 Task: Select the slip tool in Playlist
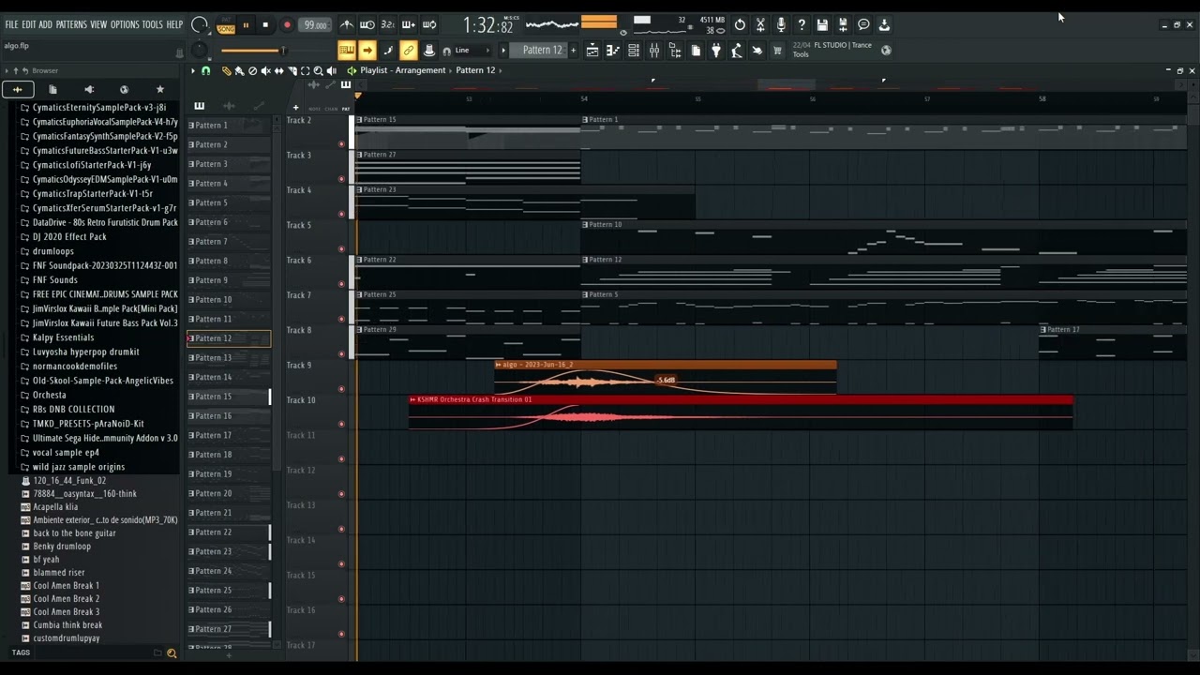point(278,71)
